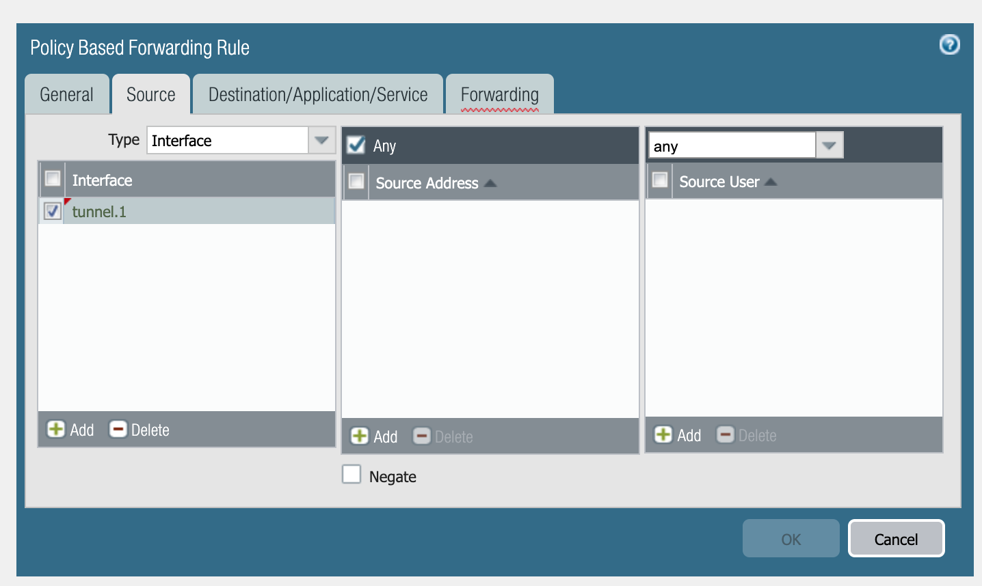Click the OK button
Image resolution: width=982 pixels, height=586 pixels.
pos(791,539)
